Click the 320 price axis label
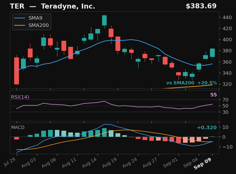 tap(227, 84)
